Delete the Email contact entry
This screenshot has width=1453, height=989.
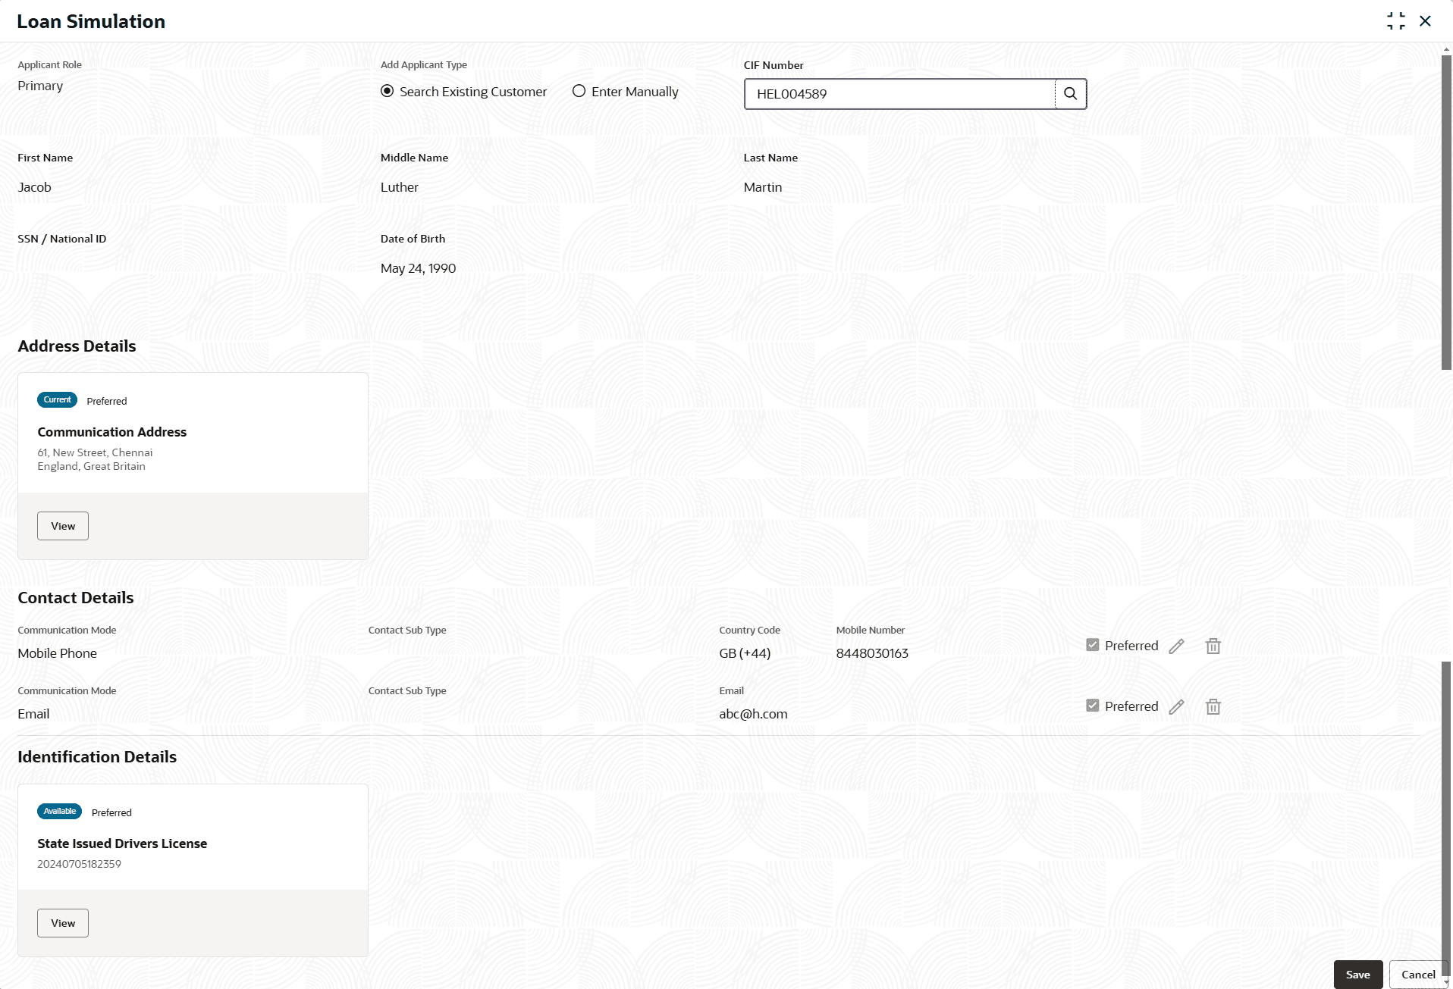(1213, 707)
